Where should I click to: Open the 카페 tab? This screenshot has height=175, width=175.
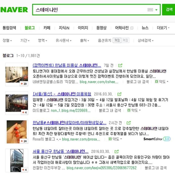pyautogui.click(x=47, y=28)
